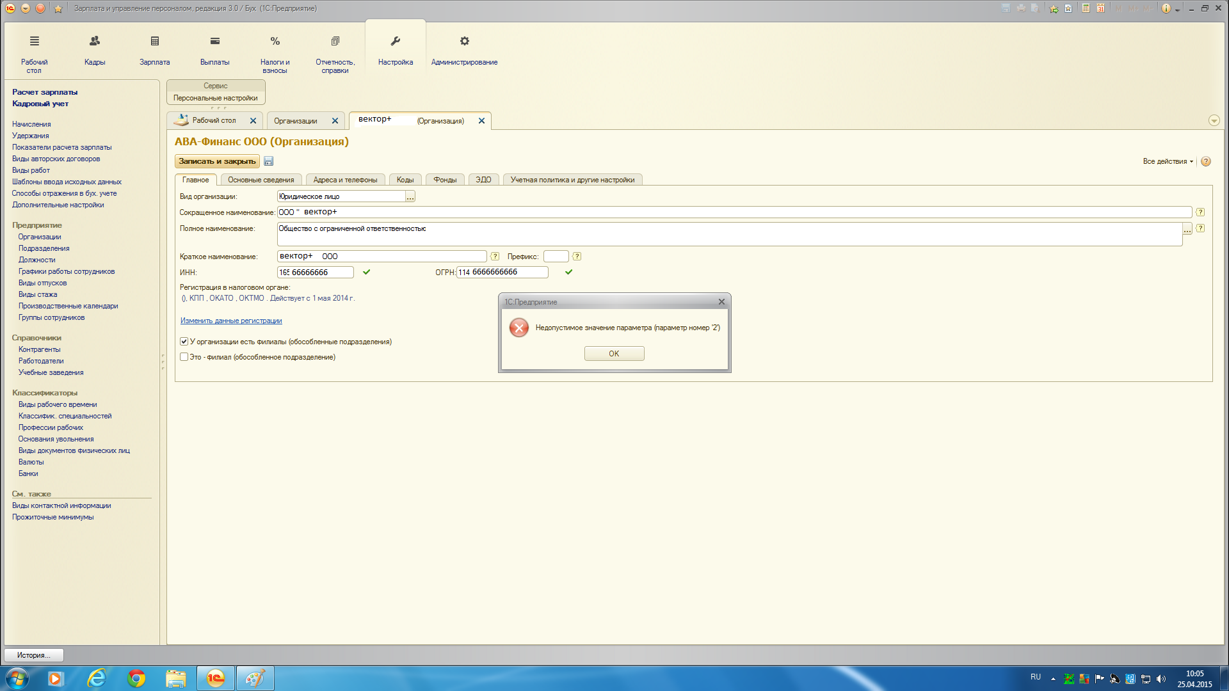The width and height of the screenshot is (1229, 691).
Task: Toggle 'Это - филиал' checkbox
Action: [184, 357]
